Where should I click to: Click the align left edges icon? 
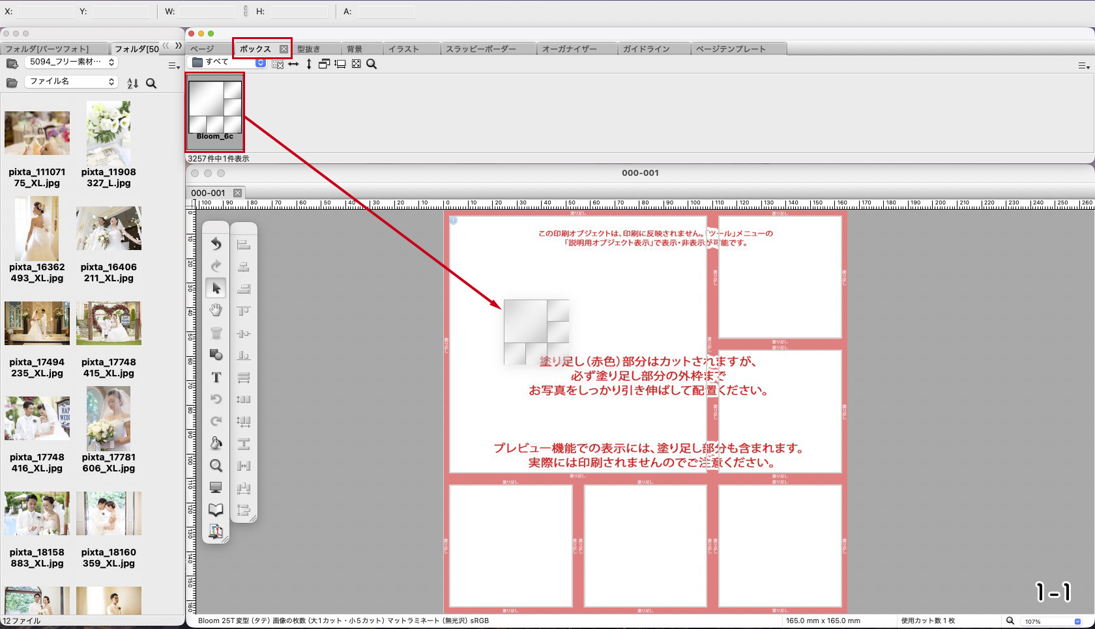[x=244, y=245]
